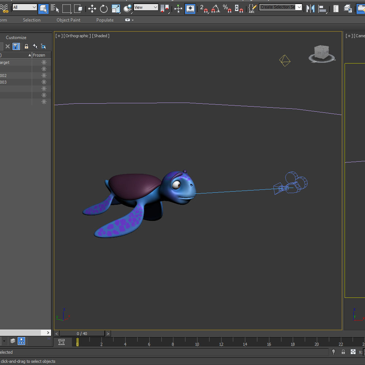Open Select by Name dialog
Screen dimensions: 365x365
(55, 9)
